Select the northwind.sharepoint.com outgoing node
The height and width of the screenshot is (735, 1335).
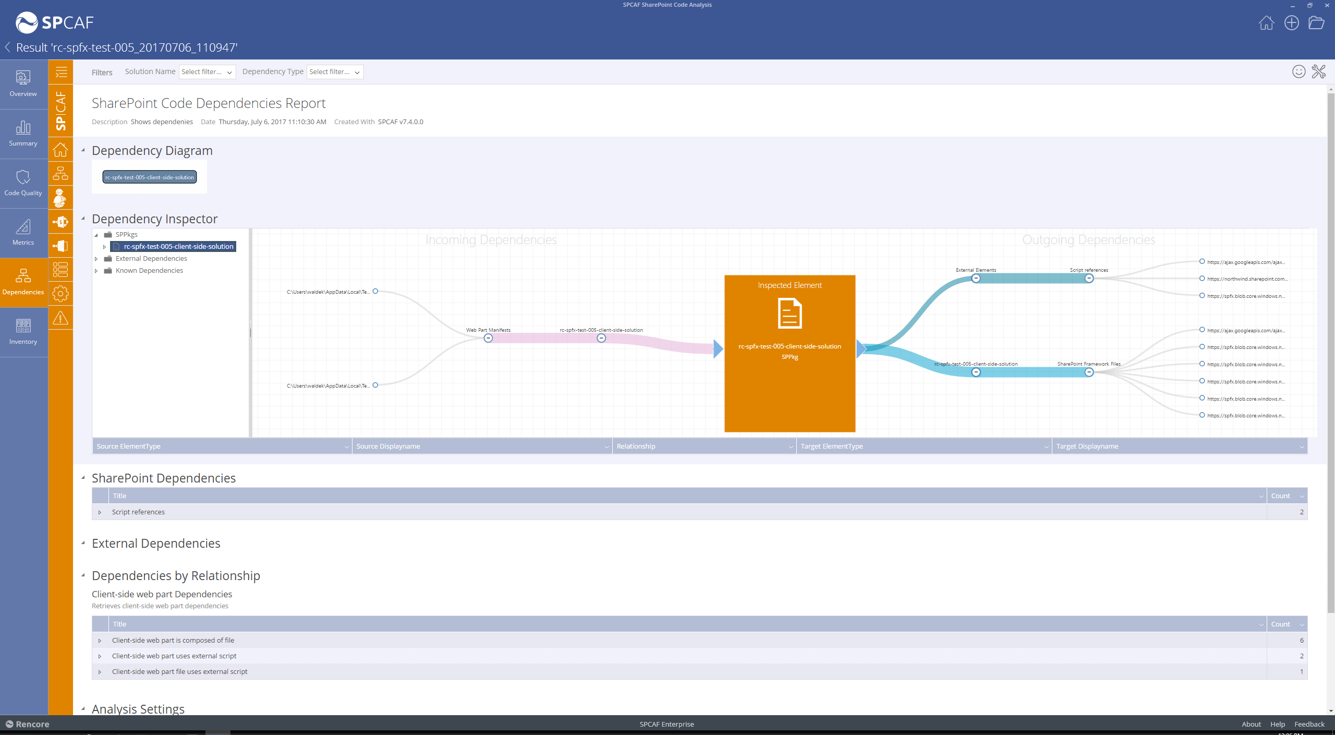1202,279
